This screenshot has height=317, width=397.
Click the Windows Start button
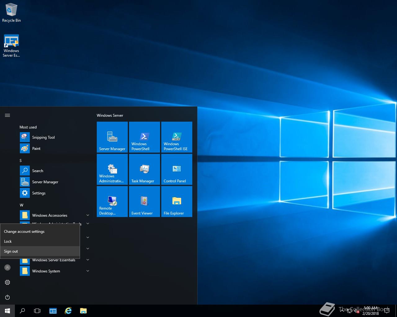(7, 311)
